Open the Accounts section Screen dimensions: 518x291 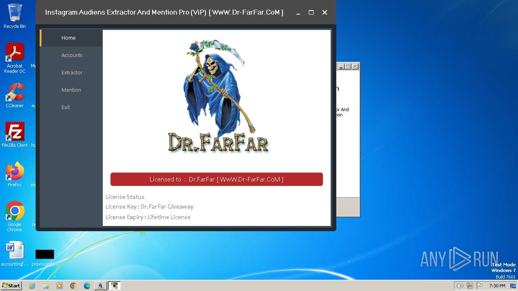pos(71,55)
